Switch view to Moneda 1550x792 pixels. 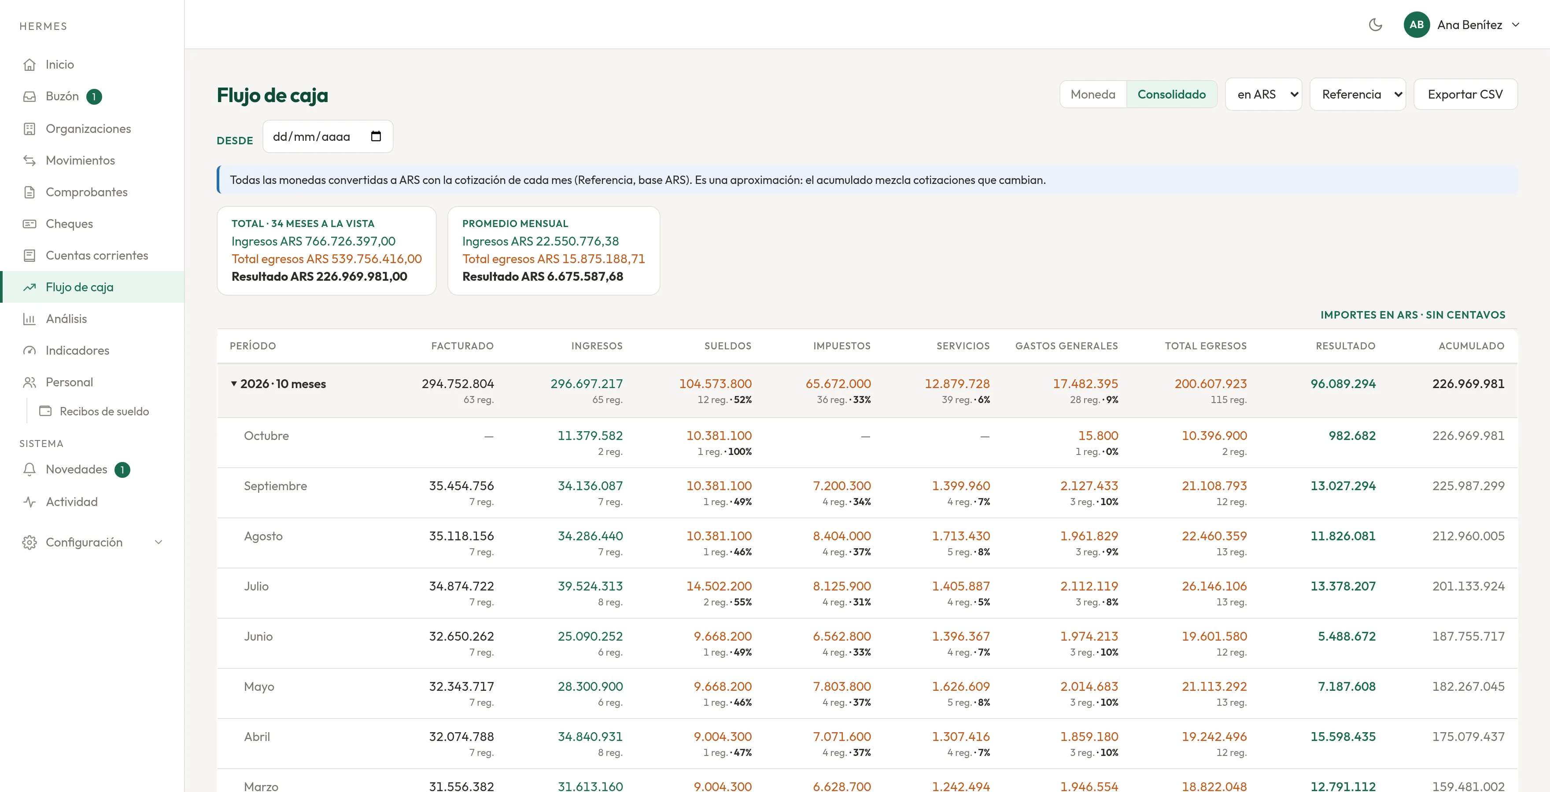(x=1092, y=95)
